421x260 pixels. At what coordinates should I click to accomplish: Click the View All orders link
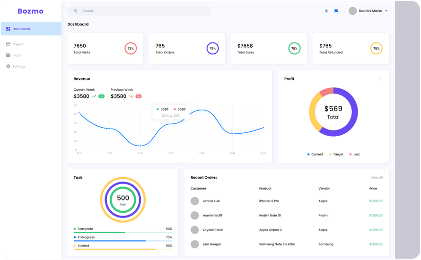(x=377, y=178)
